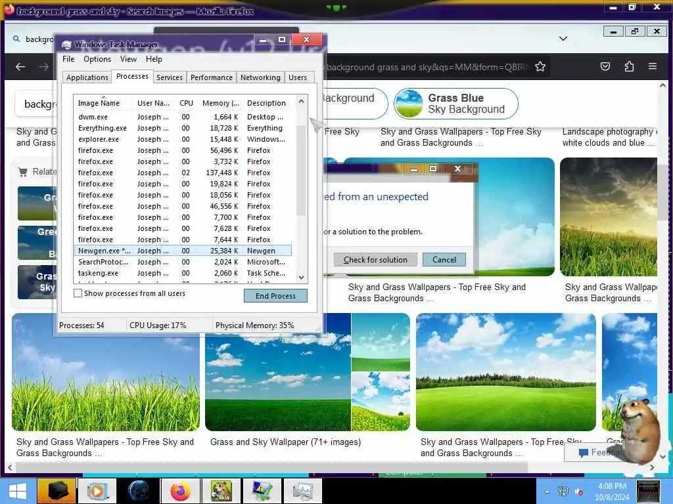Open the Pocket save icon in Firefox

click(605, 66)
